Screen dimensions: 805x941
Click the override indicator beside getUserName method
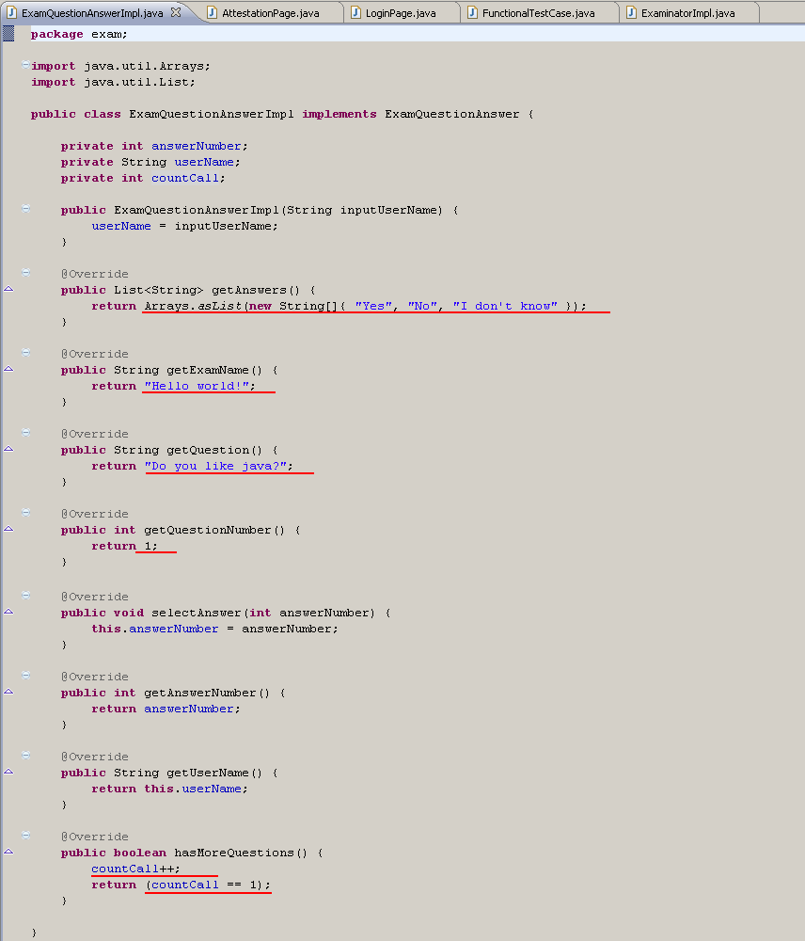click(x=8, y=772)
